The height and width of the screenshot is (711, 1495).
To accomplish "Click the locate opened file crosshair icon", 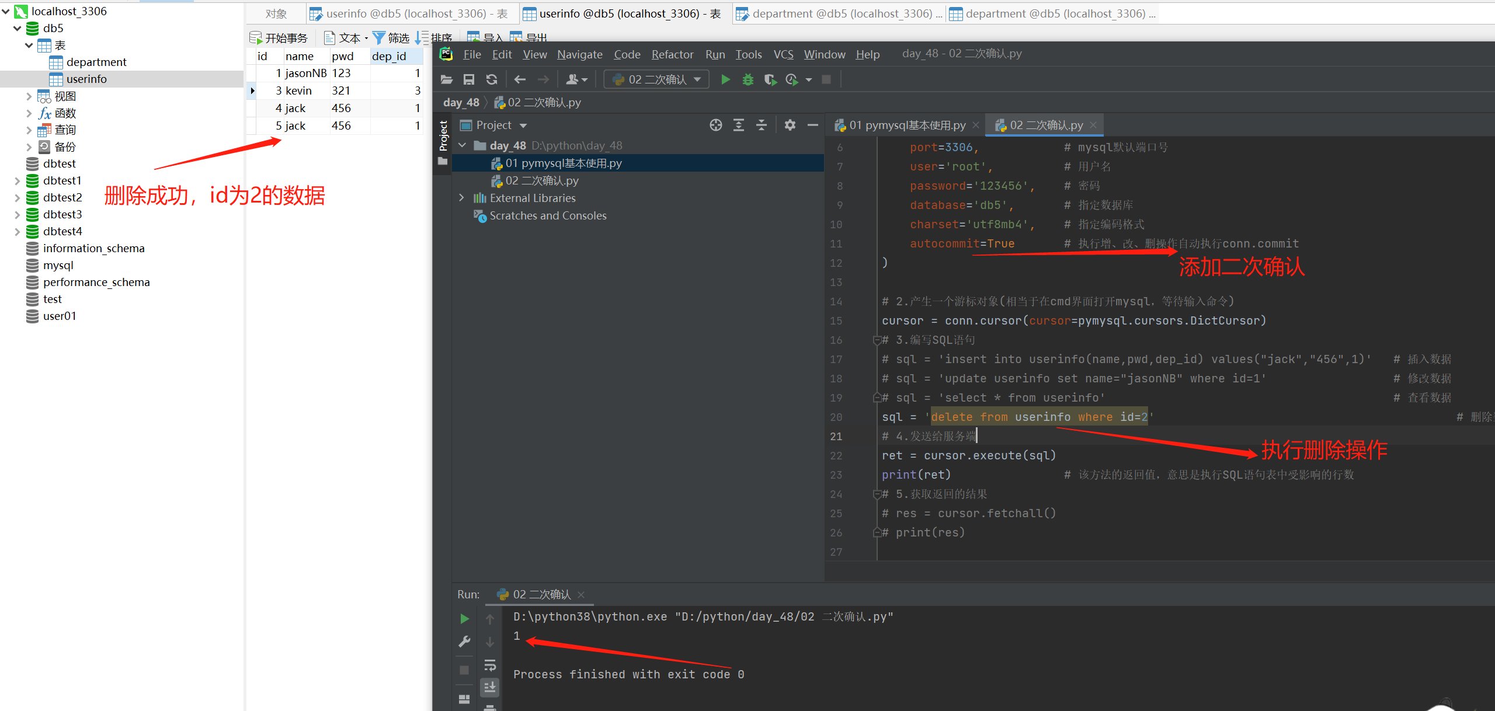I will point(716,125).
